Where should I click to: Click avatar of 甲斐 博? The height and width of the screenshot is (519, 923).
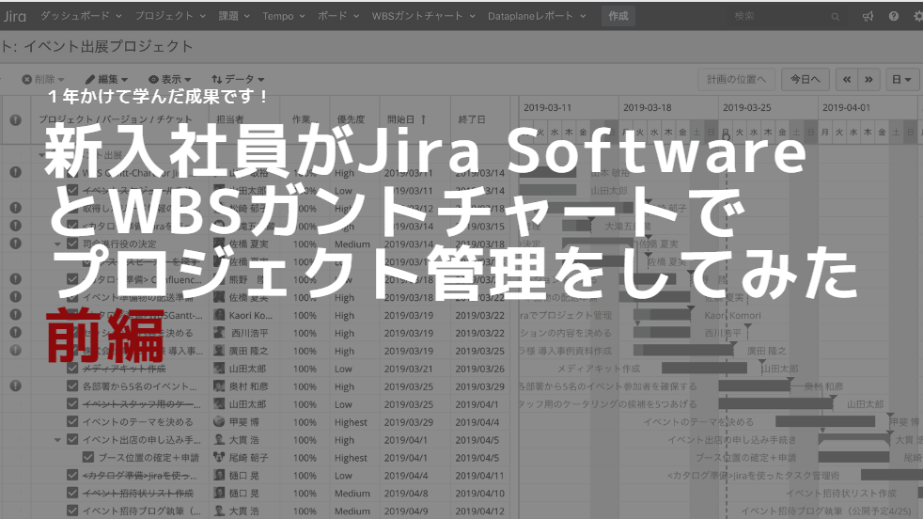click(x=219, y=421)
